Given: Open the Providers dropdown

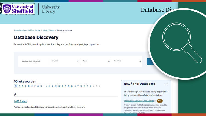Looking at the screenshot, I should point(127,61).
